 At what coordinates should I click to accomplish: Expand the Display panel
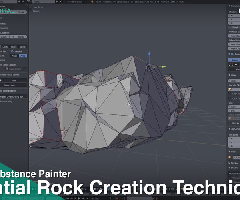(x=230, y=163)
